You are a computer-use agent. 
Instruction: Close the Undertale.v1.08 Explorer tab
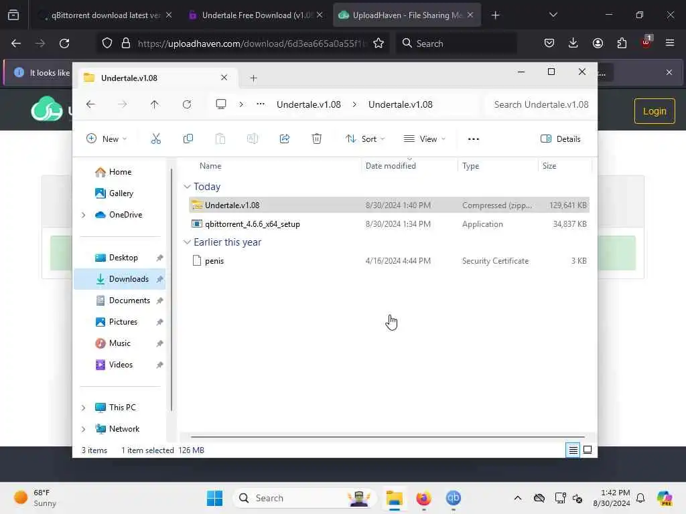coord(224,78)
